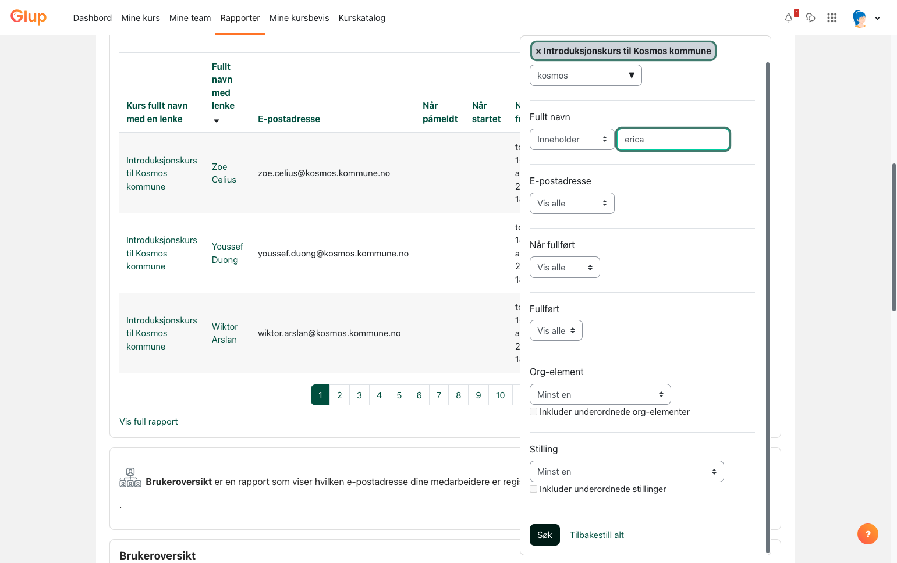The width and height of the screenshot is (897, 563).
Task: Click Tilbakestill alt
Action: point(597,535)
